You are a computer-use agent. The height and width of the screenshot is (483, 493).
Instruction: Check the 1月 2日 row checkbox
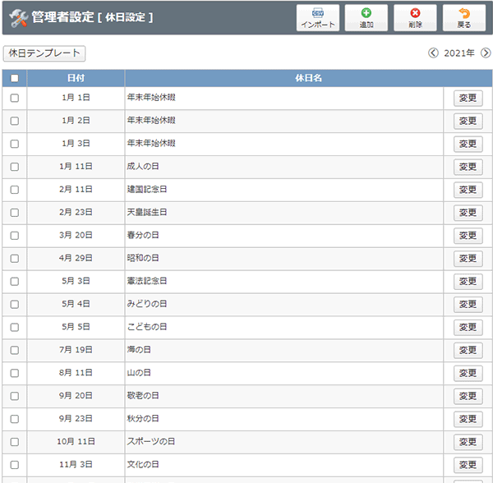(x=15, y=121)
